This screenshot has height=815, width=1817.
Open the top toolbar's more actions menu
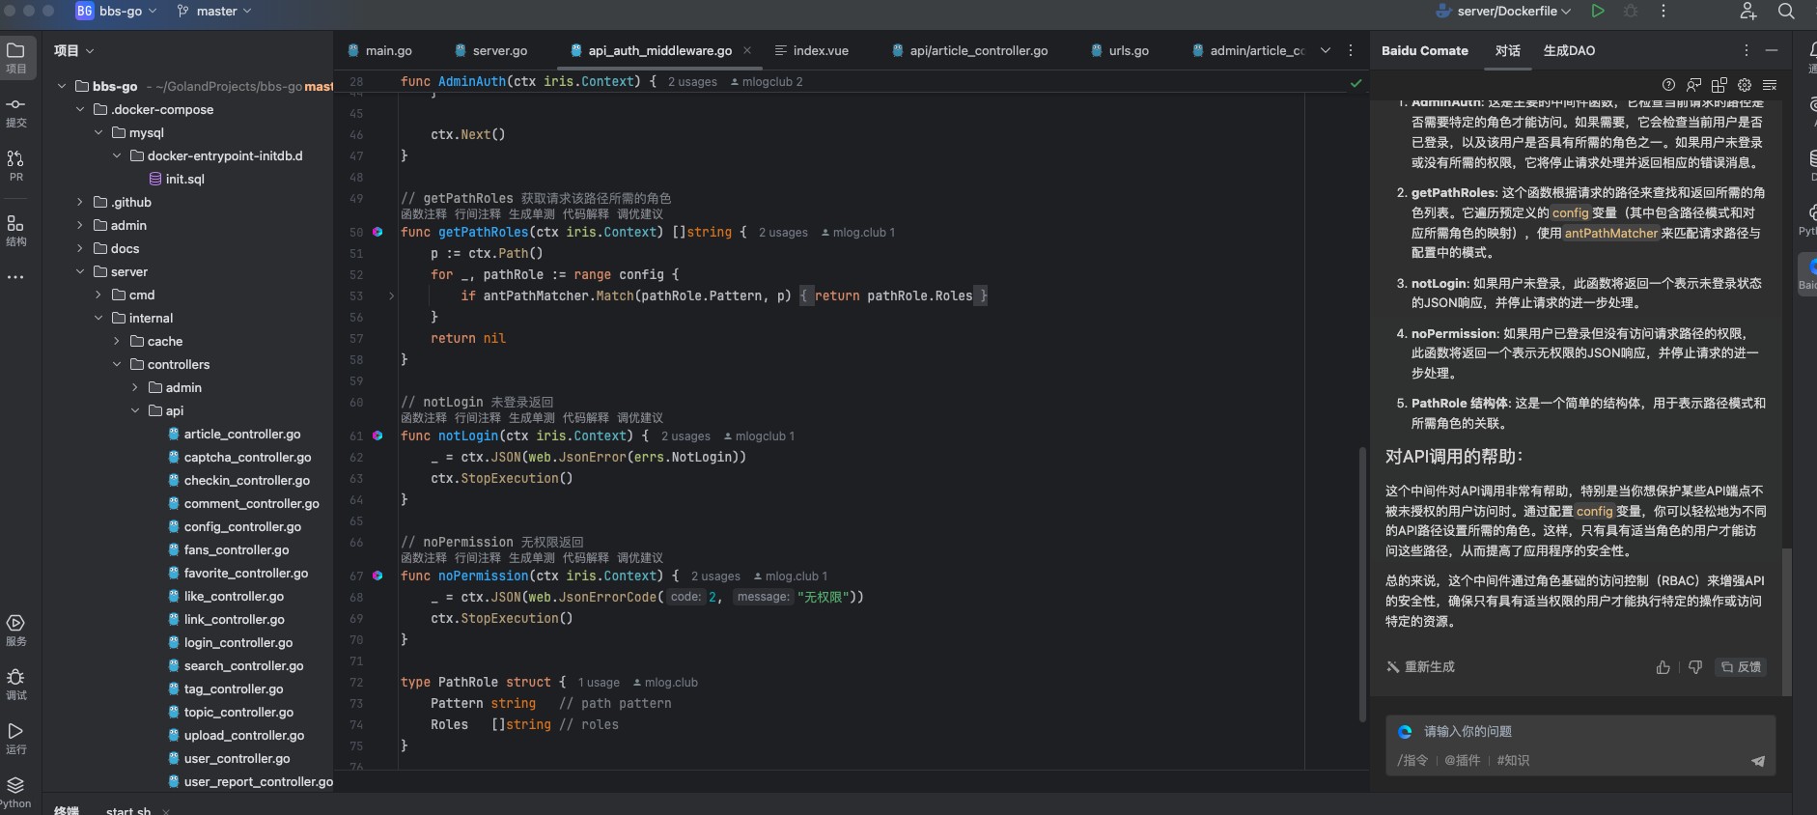click(x=1663, y=11)
